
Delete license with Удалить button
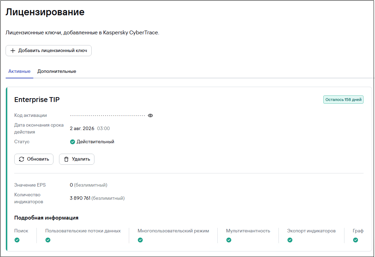[77, 159]
